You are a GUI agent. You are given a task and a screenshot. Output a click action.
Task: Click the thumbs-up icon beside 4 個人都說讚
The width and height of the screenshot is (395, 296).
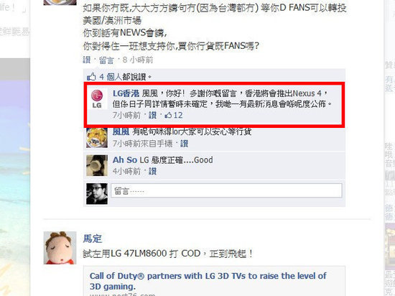pos(91,77)
